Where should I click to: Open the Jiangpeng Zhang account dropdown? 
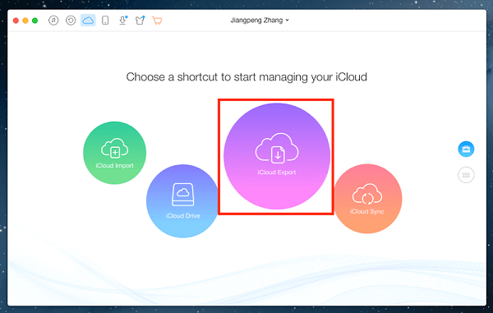260,21
